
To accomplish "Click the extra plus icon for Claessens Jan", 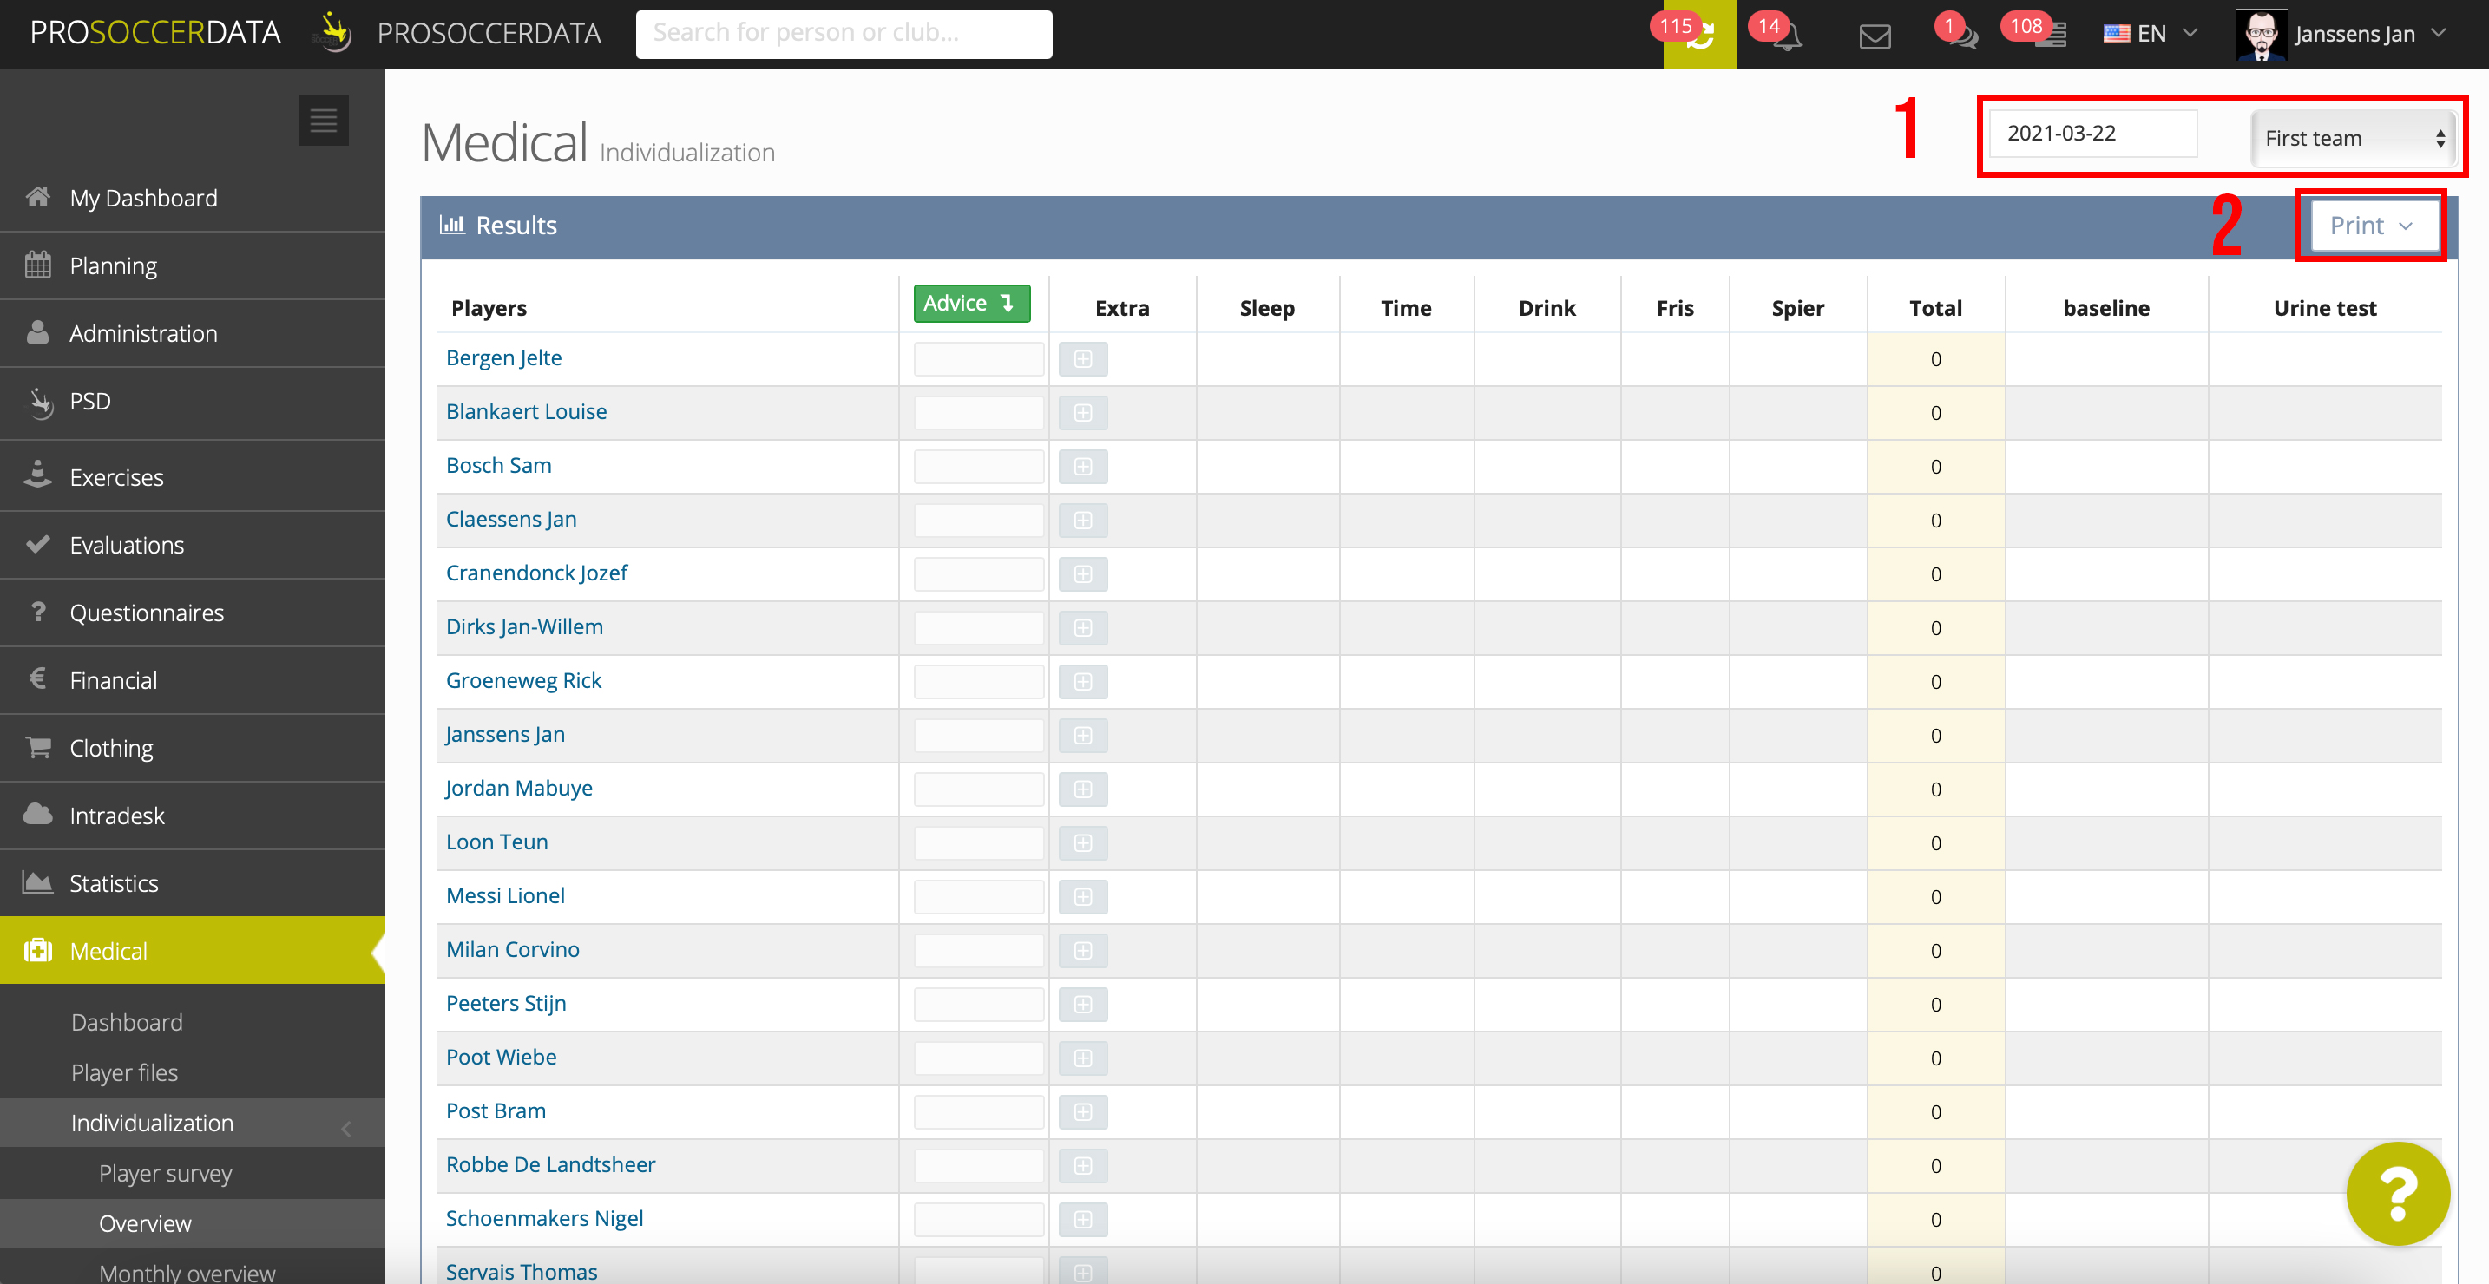I will click(x=1083, y=521).
